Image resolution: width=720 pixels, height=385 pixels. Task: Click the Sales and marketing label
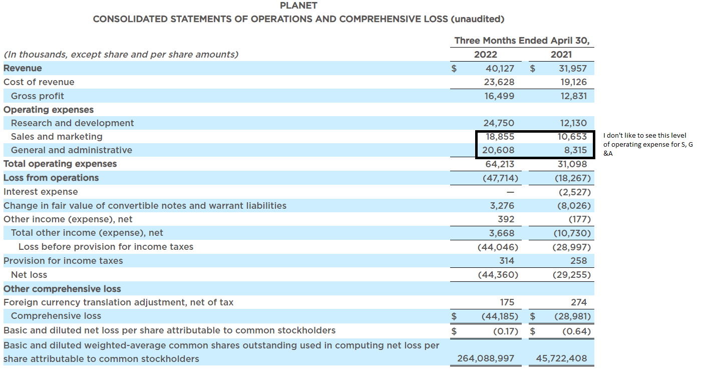point(57,137)
